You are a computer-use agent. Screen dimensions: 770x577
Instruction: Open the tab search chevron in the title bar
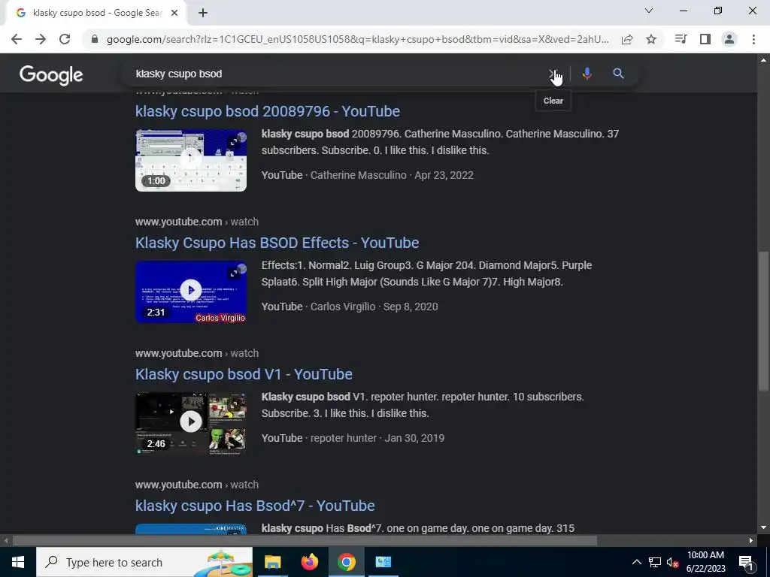[649, 11]
